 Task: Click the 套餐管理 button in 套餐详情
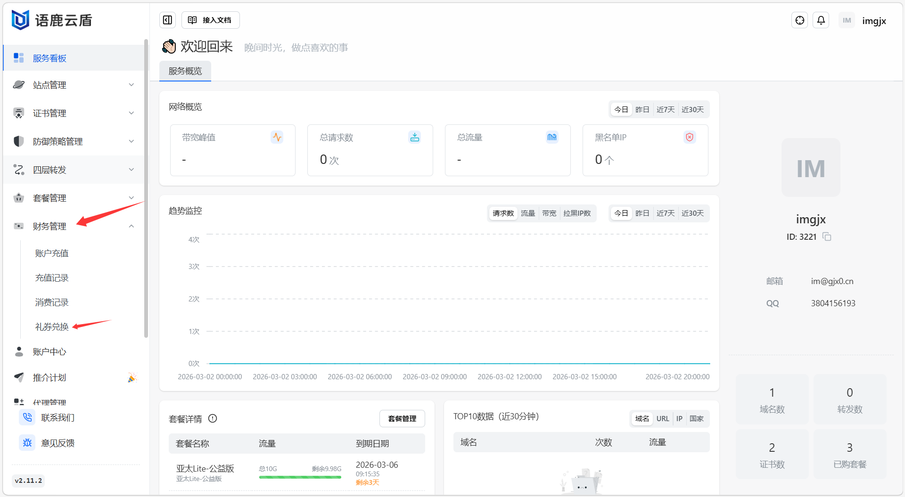click(x=402, y=418)
